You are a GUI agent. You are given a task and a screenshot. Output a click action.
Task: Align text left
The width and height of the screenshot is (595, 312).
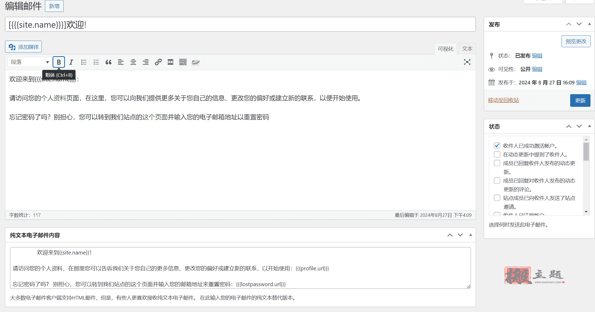coord(121,62)
